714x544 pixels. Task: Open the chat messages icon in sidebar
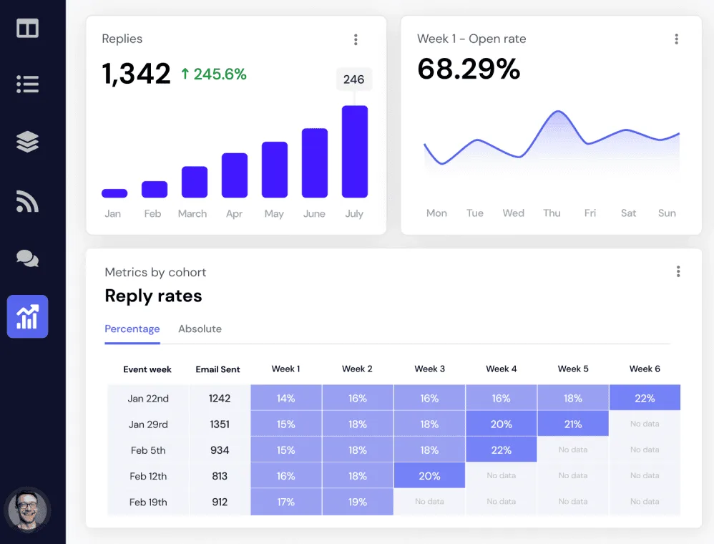pyautogui.click(x=27, y=258)
